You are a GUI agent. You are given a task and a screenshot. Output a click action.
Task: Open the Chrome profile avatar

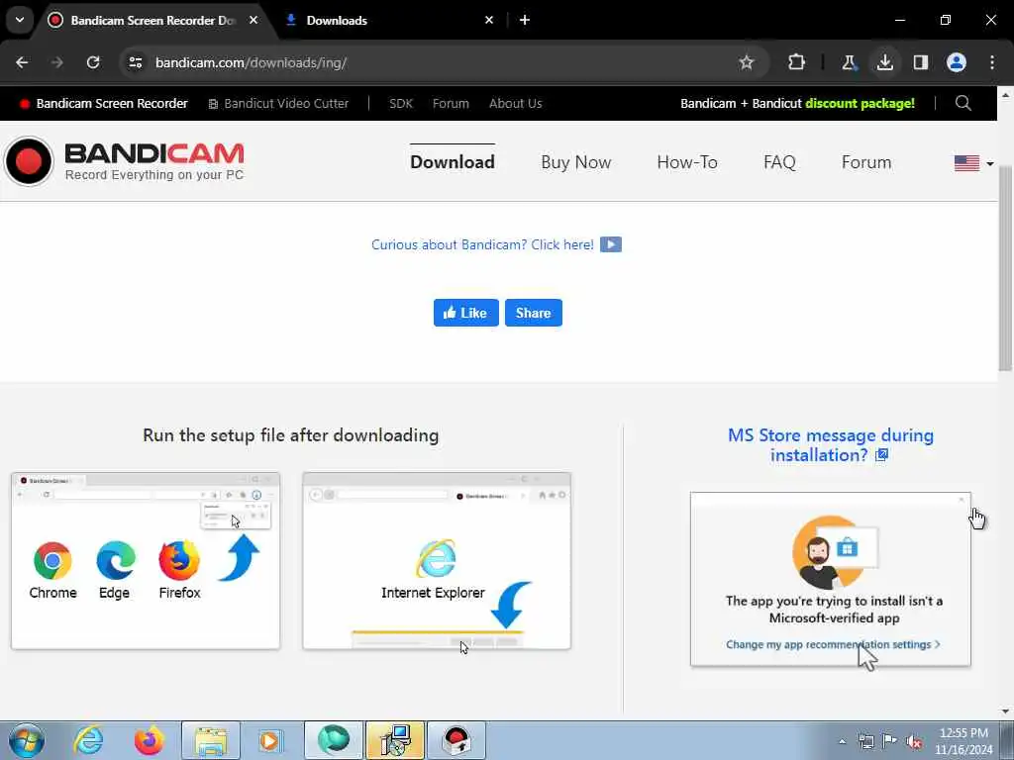click(x=956, y=62)
